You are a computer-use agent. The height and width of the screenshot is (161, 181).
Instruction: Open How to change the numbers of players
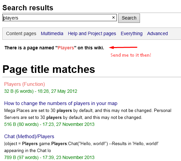[x=61, y=103]
